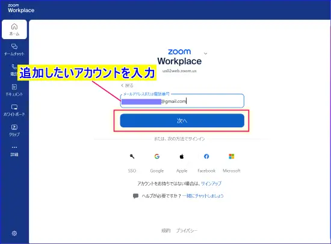Open 一緒にチャットしましょう chat link
This screenshot has height=244, width=331.
coord(203,196)
